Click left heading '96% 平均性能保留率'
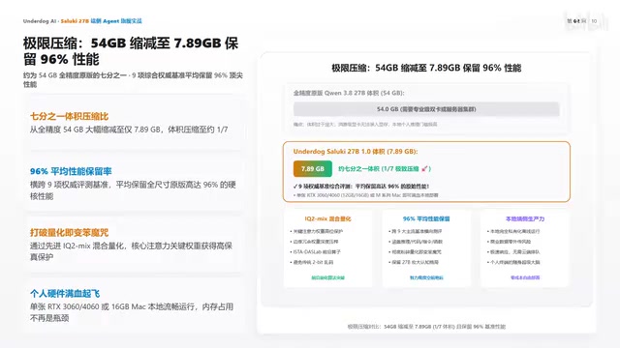The width and height of the screenshot is (620, 348). coord(71,171)
